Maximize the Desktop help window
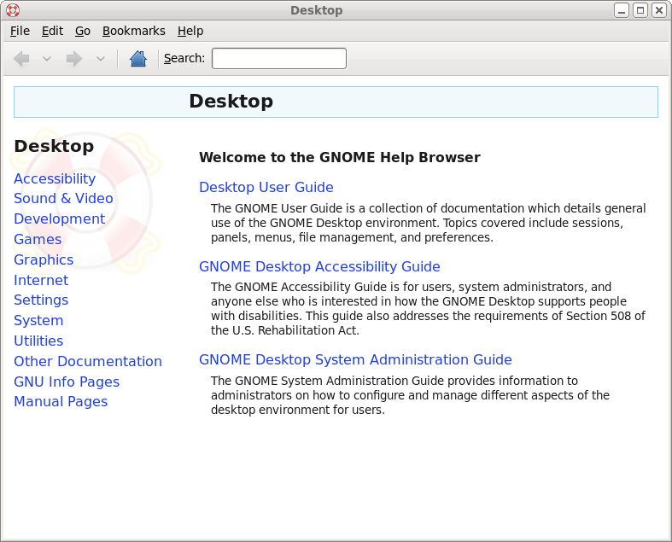Screen dimensions: 672x542 click(640, 10)
